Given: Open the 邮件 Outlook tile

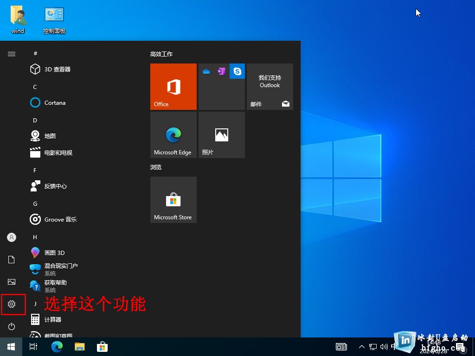Looking at the screenshot, I should [x=270, y=87].
